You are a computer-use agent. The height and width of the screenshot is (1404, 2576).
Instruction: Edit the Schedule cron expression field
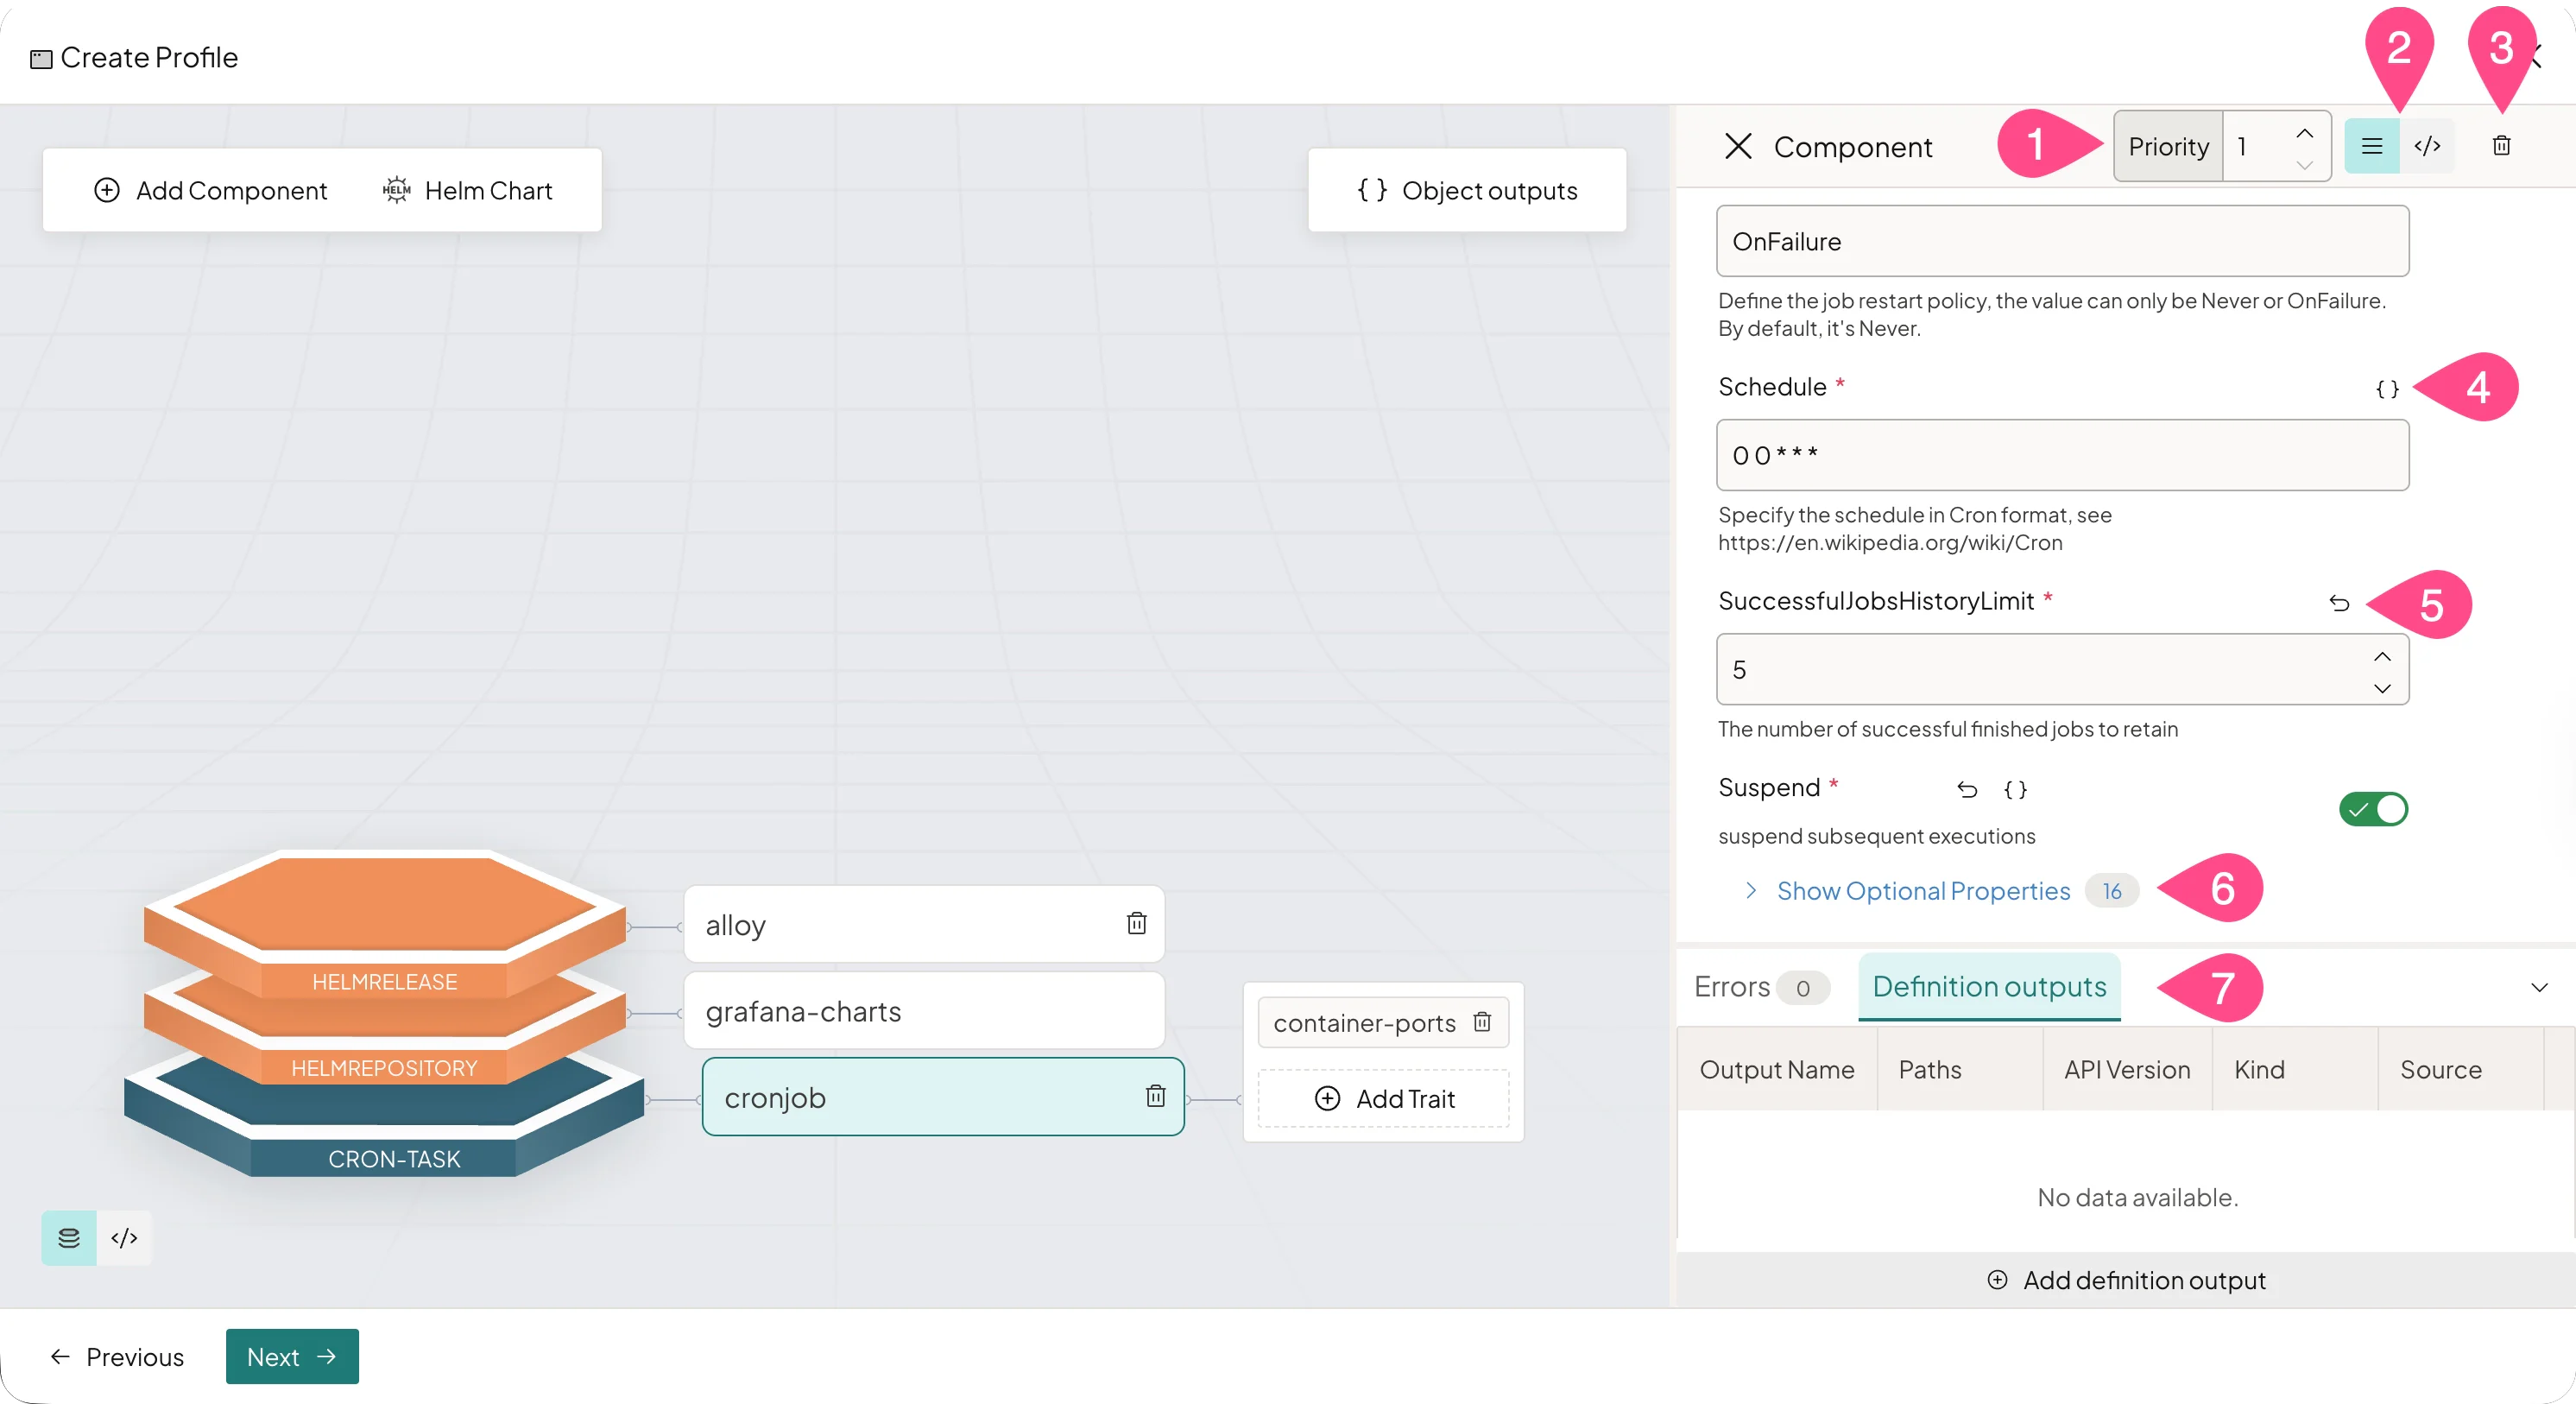click(2060, 456)
